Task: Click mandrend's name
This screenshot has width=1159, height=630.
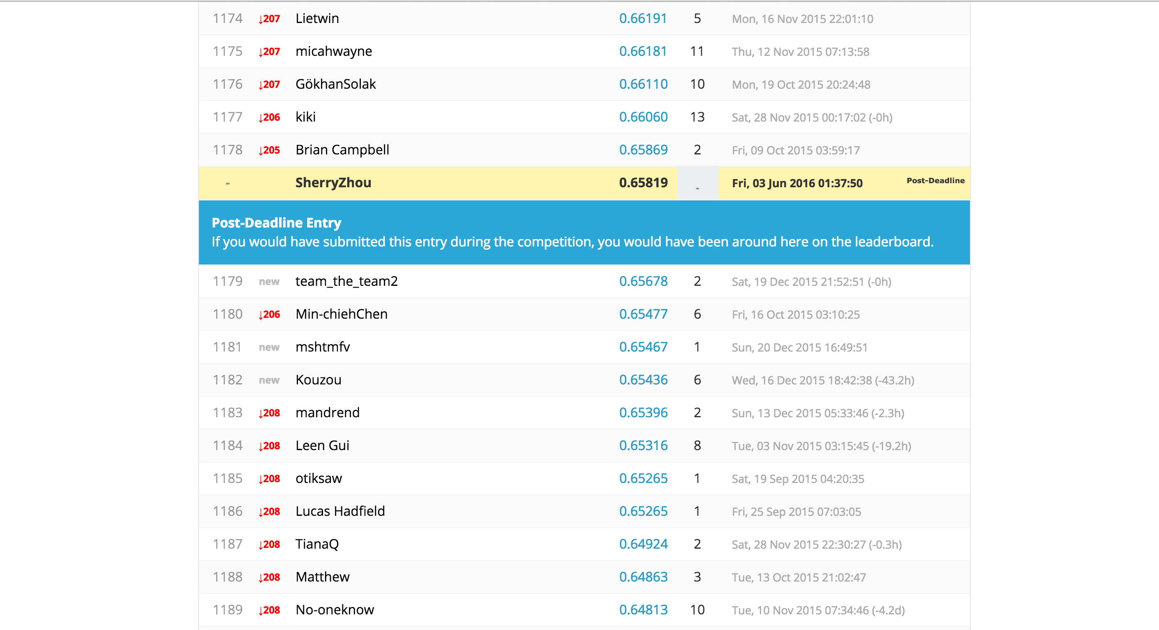Action: click(x=327, y=412)
